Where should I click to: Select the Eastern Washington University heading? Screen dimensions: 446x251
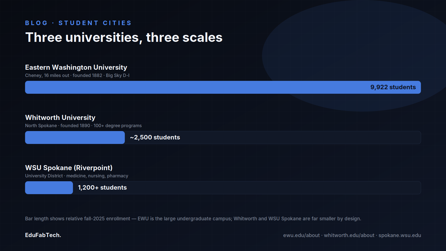tap(76, 67)
